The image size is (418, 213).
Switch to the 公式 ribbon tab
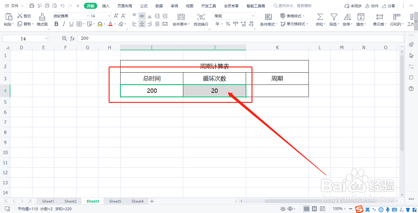pyautogui.click(x=144, y=5)
